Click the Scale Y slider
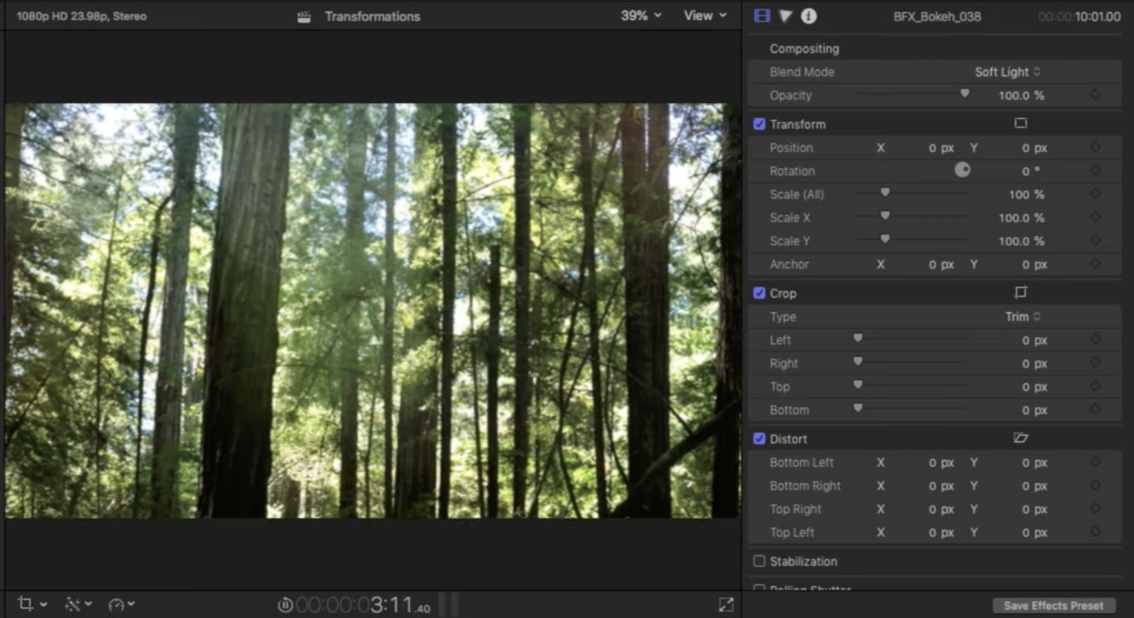The height and width of the screenshot is (618, 1134). click(x=912, y=240)
